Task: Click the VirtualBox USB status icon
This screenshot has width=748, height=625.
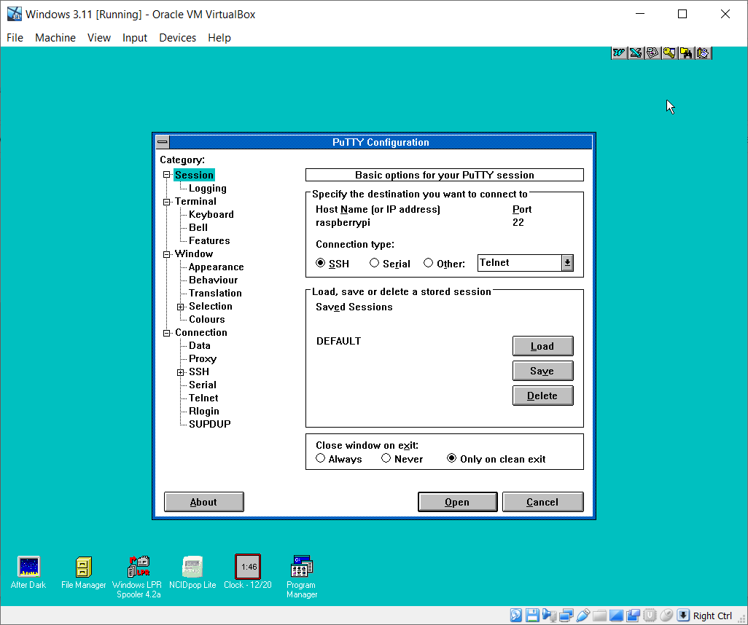Action: (x=583, y=615)
